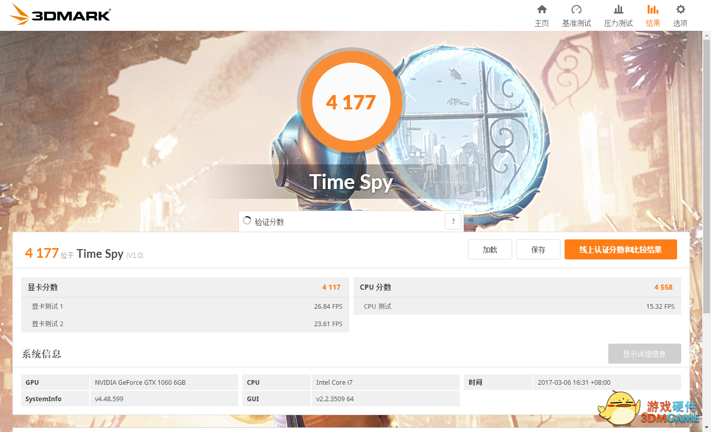Click the 显示详细信息 button
Image resolution: width=711 pixels, height=432 pixels.
(x=645, y=354)
